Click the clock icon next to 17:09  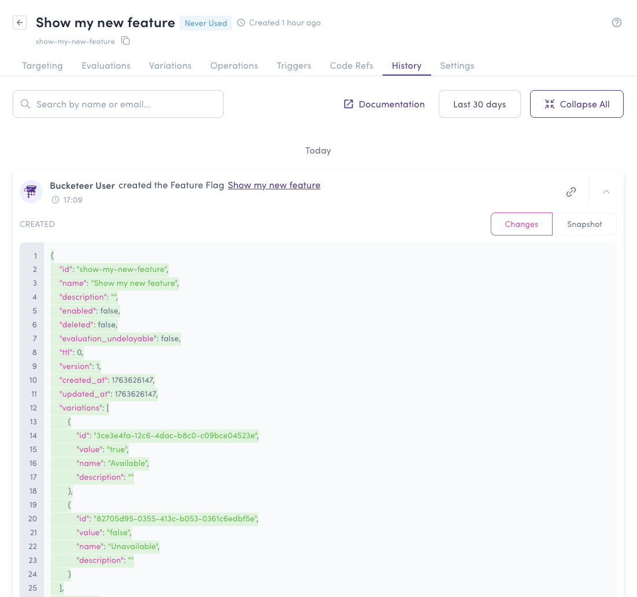point(55,200)
